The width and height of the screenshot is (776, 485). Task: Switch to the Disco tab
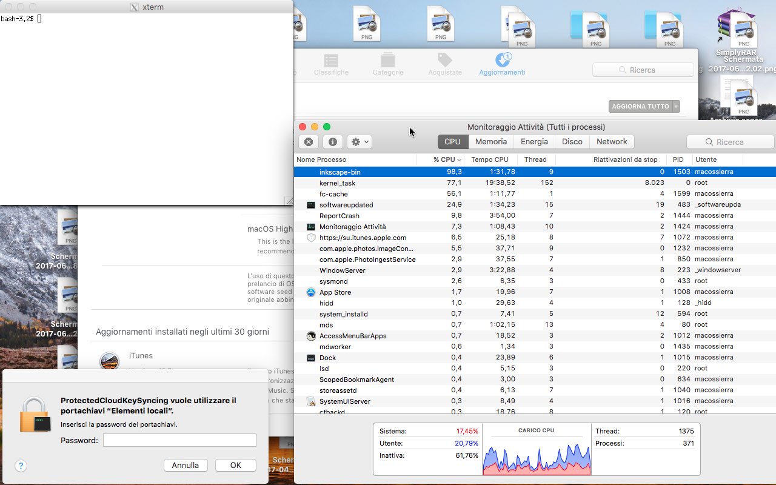point(572,142)
